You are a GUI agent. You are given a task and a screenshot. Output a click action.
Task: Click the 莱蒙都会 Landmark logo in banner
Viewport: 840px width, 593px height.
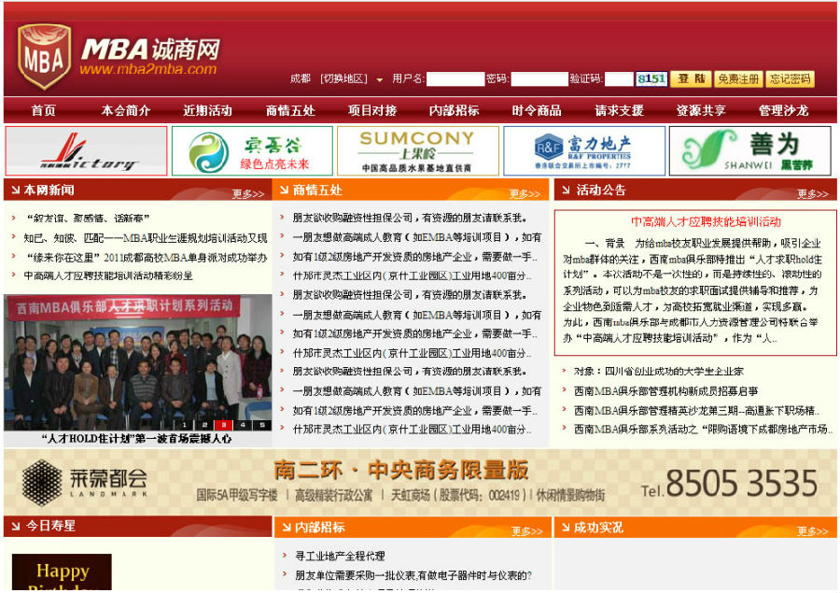pos(85,480)
